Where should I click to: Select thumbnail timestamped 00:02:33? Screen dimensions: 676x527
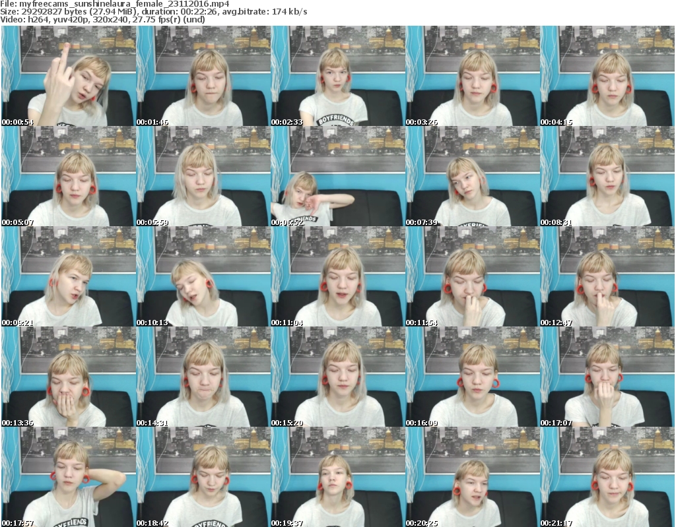338,76
